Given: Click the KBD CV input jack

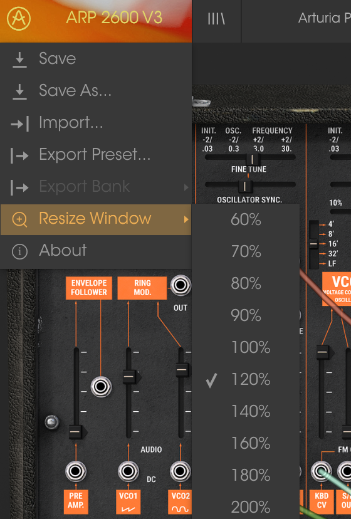Looking at the screenshot, I should [321, 471].
